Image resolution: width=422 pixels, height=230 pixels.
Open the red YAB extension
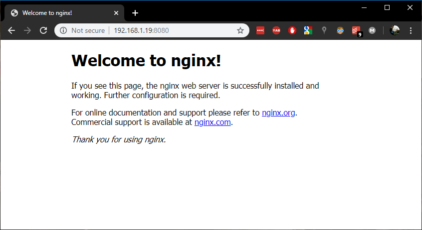pos(276,30)
